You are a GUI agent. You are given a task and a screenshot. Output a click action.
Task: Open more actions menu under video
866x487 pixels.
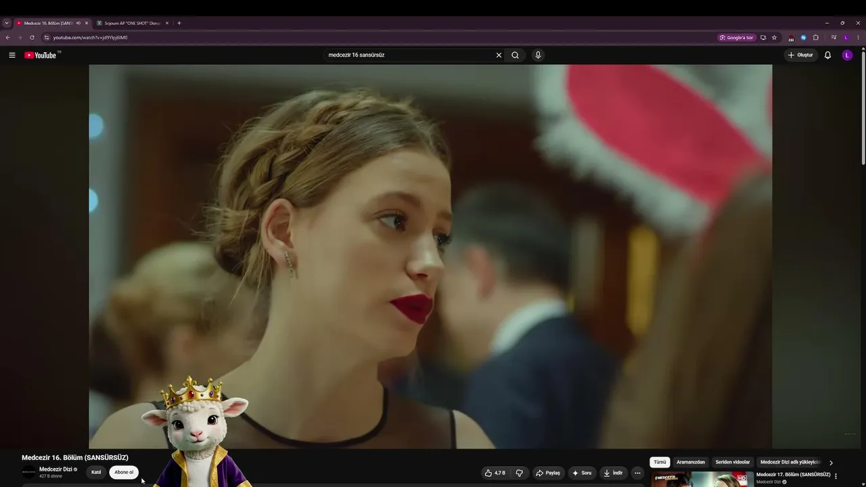(x=637, y=473)
